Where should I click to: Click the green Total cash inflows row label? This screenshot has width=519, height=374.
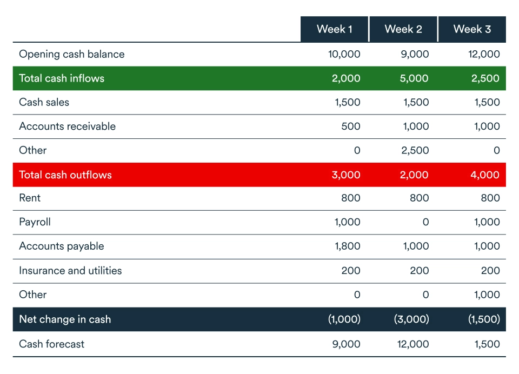(x=62, y=78)
